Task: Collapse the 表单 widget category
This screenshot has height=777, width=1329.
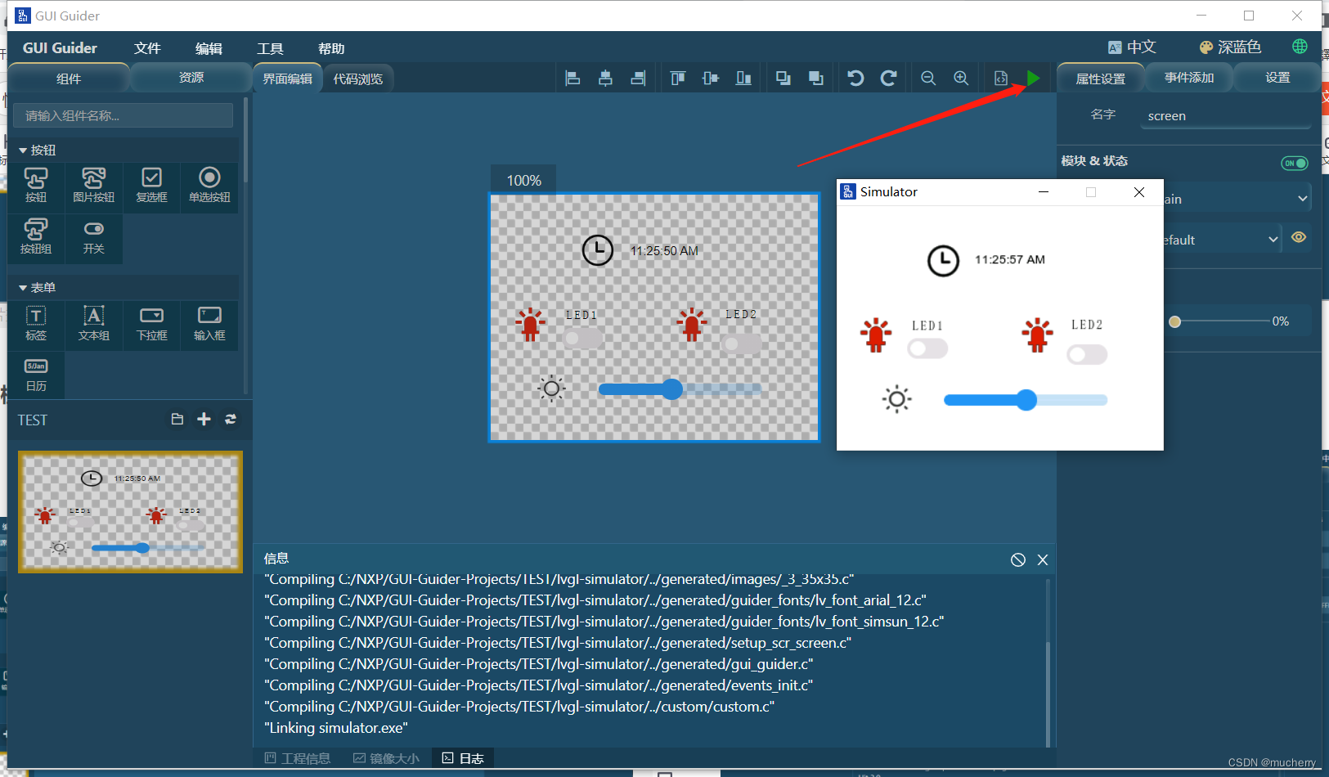Action: coord(23,288)
